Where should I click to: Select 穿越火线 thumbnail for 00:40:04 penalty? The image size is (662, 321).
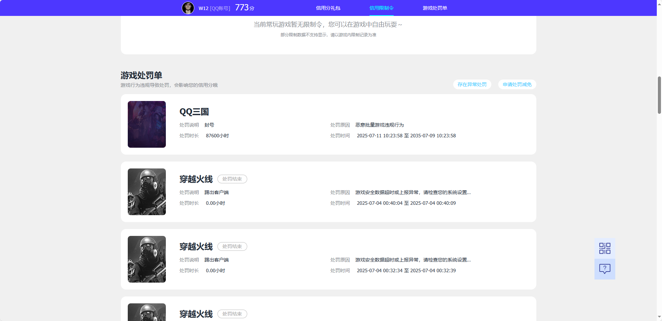pos(147,192)
